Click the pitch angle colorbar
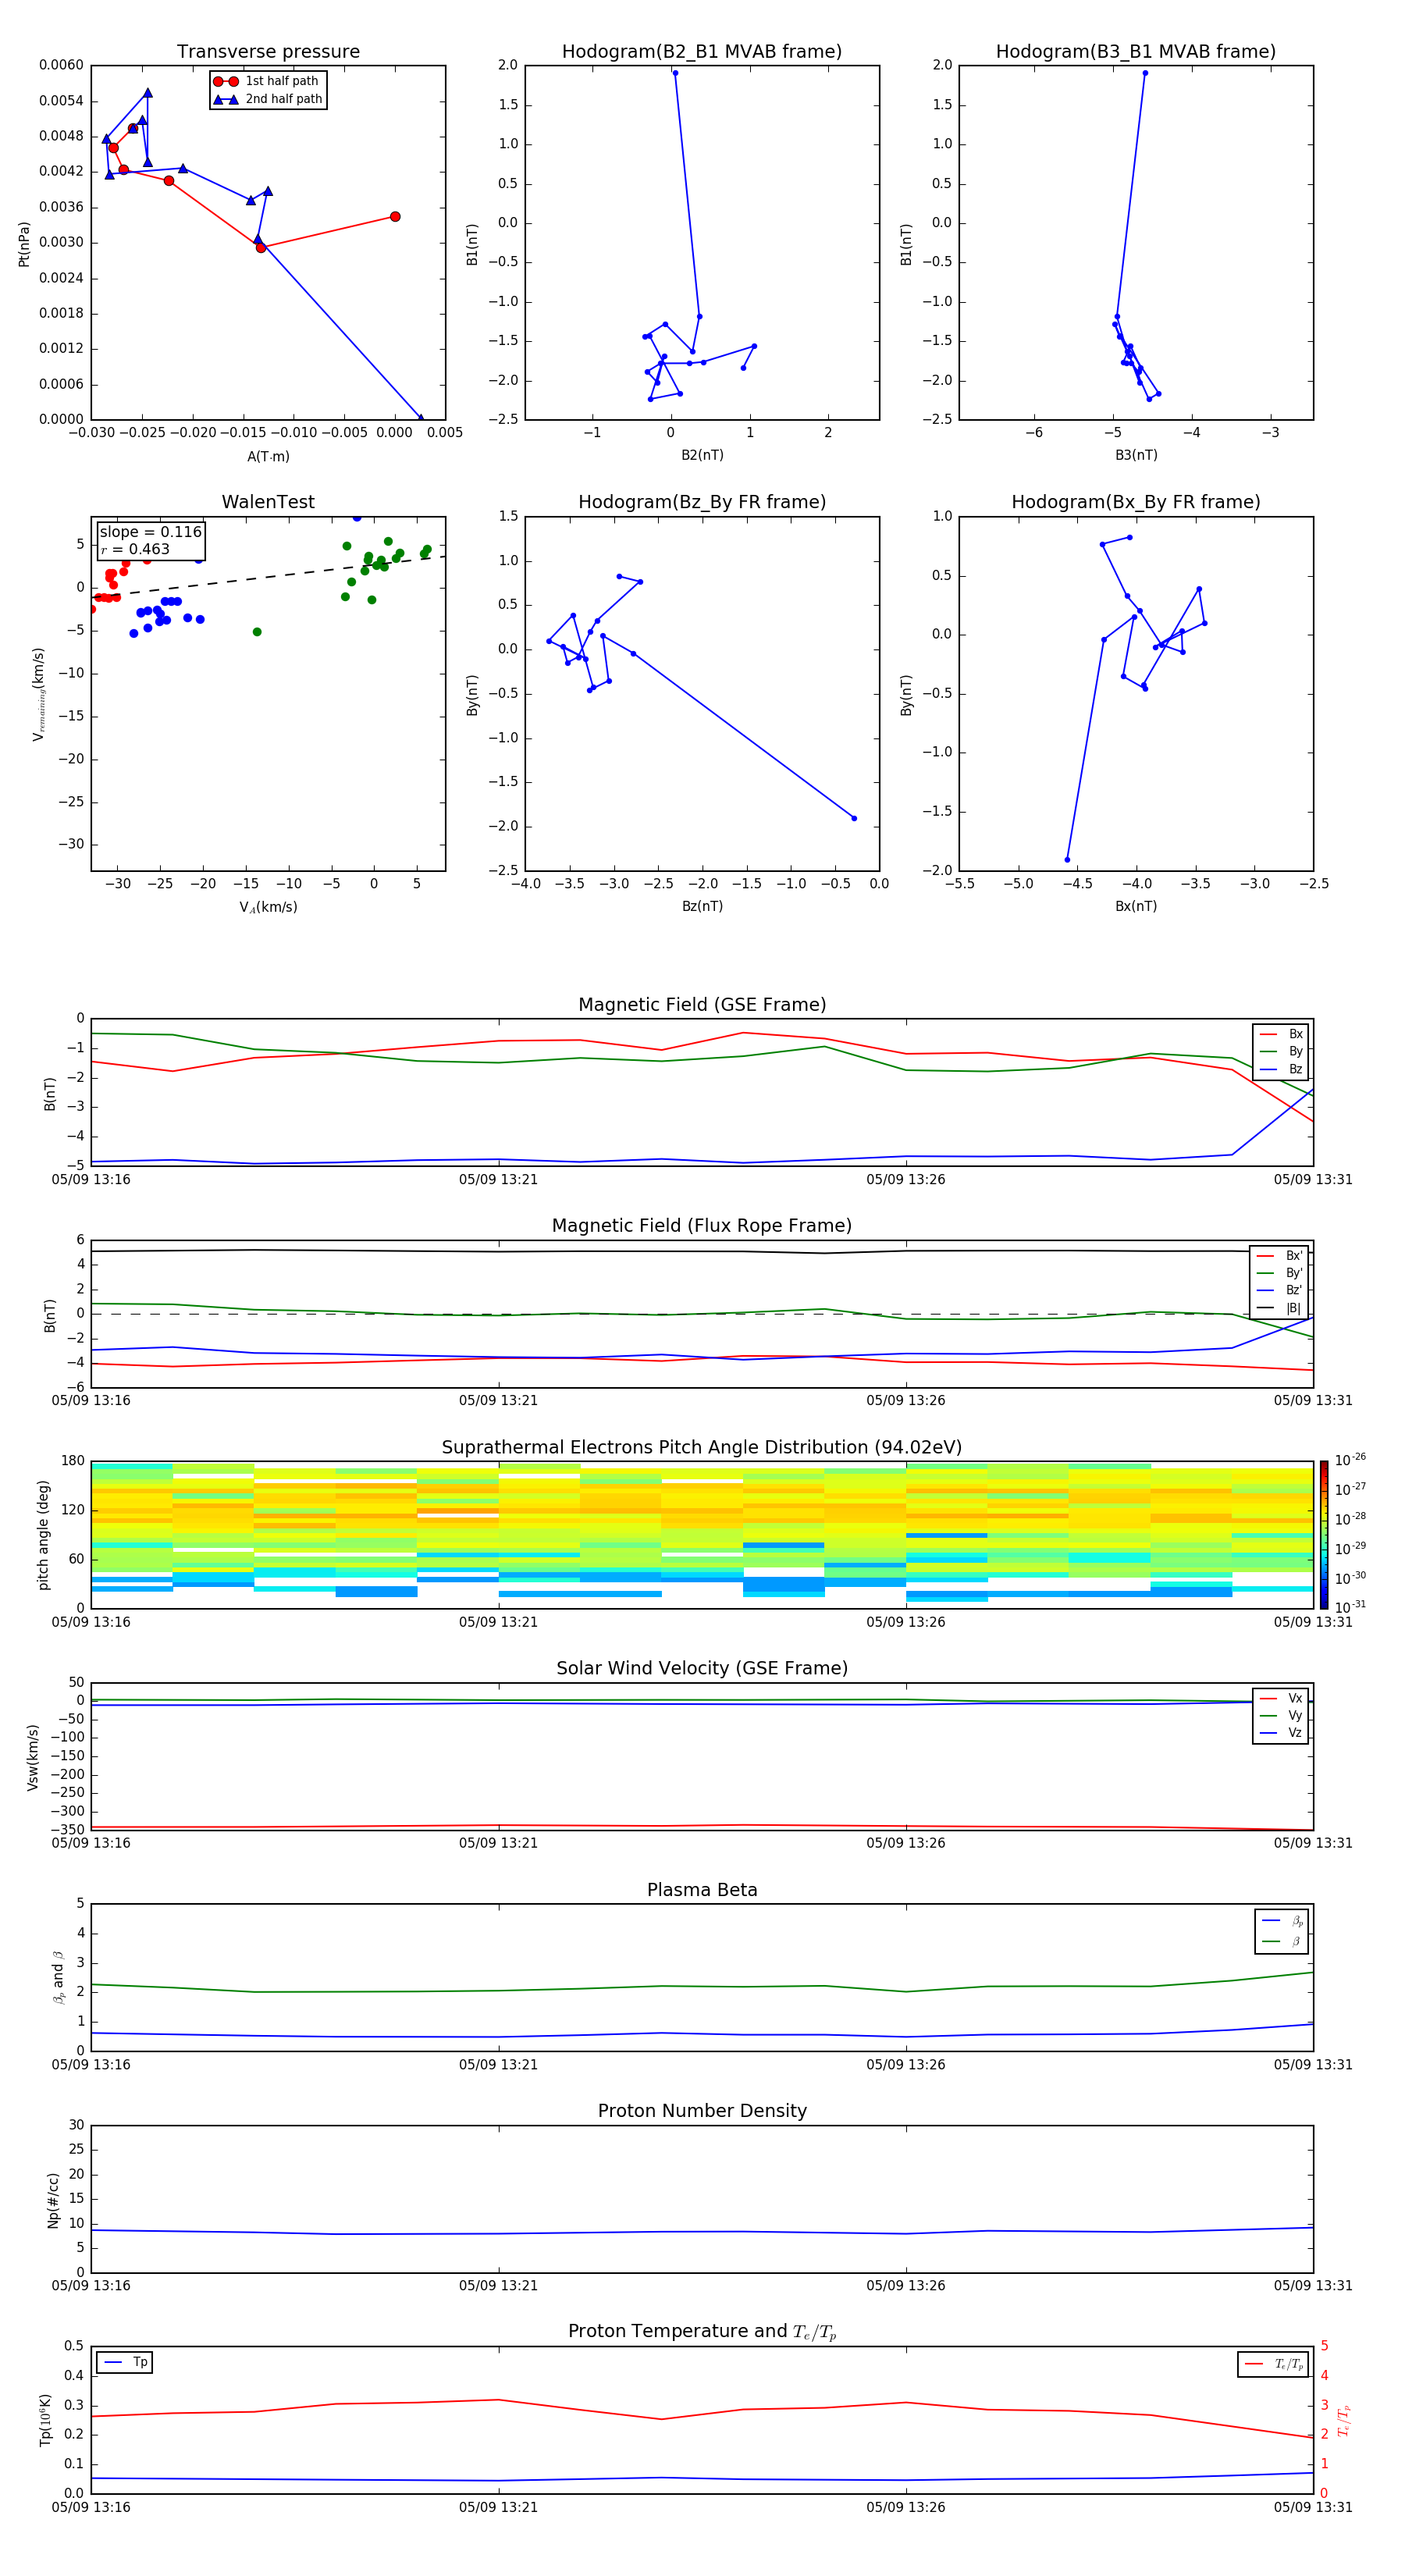 (x=1324, y=1535)
